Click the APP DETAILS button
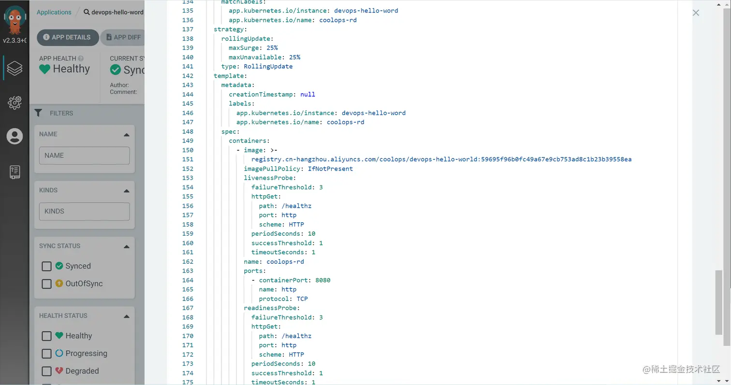 (x=67, y=37)
